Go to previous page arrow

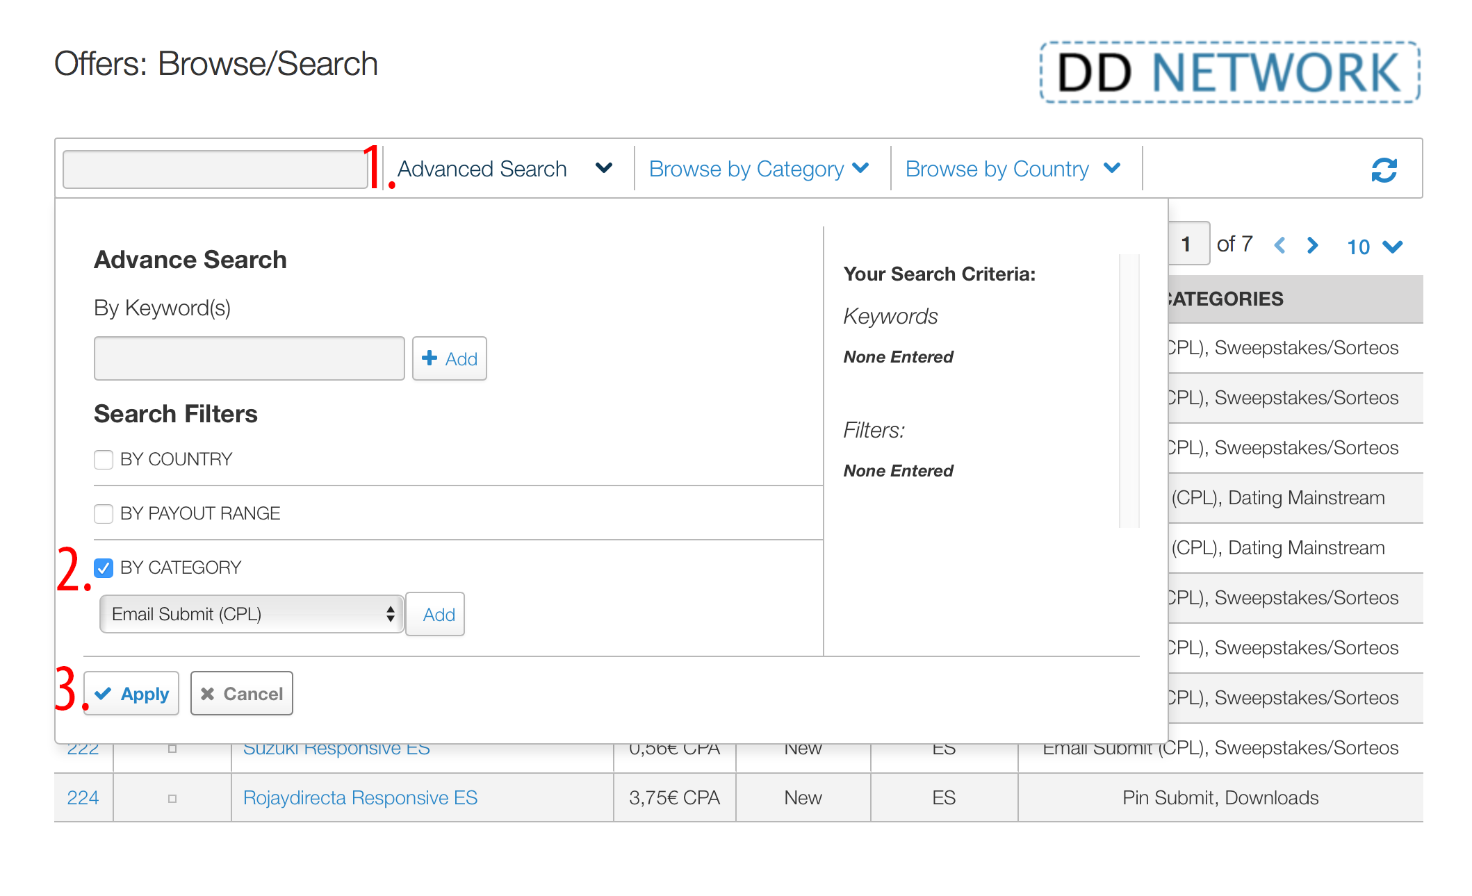pyautogui.click(x=1279, y=245)
